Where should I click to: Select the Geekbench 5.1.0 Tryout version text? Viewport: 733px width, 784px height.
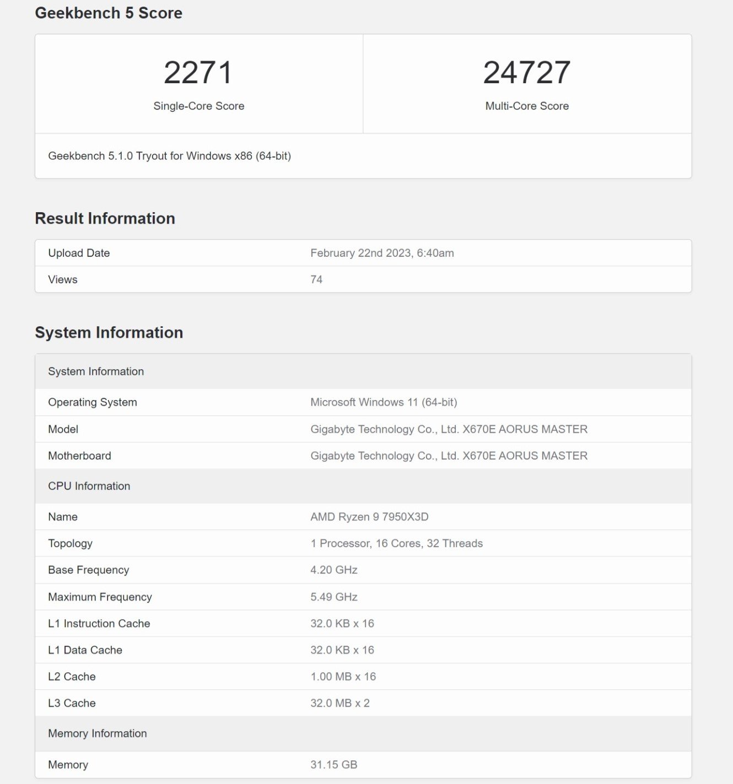click(x=169, y=156)
